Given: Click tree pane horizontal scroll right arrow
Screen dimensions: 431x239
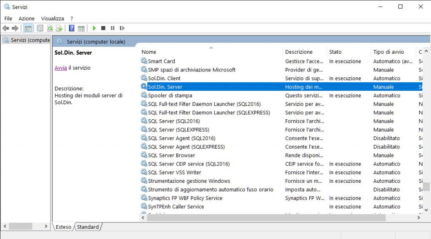Looking at the screenshot, I should pyautogui.click(x=46, y=226).
